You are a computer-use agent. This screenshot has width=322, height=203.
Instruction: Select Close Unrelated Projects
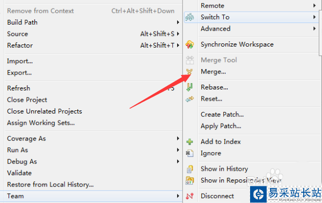[x=45, y=111]
